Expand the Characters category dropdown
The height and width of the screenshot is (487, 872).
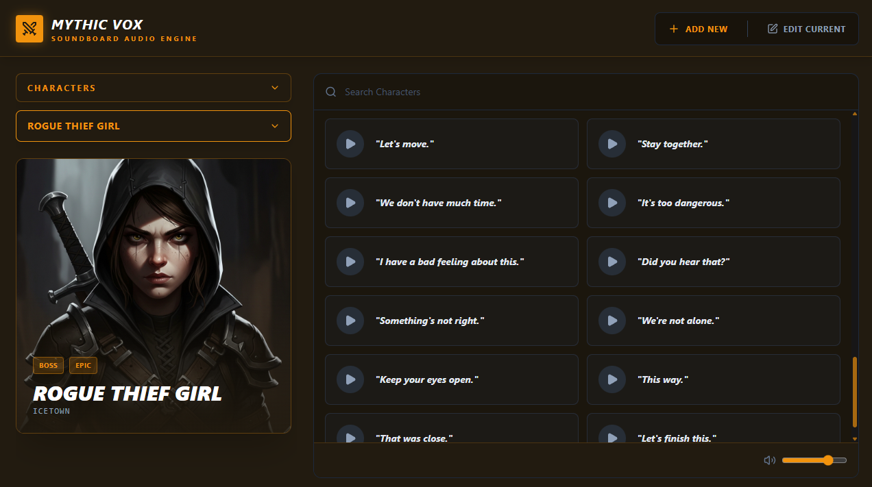click(x=154, y=88)
